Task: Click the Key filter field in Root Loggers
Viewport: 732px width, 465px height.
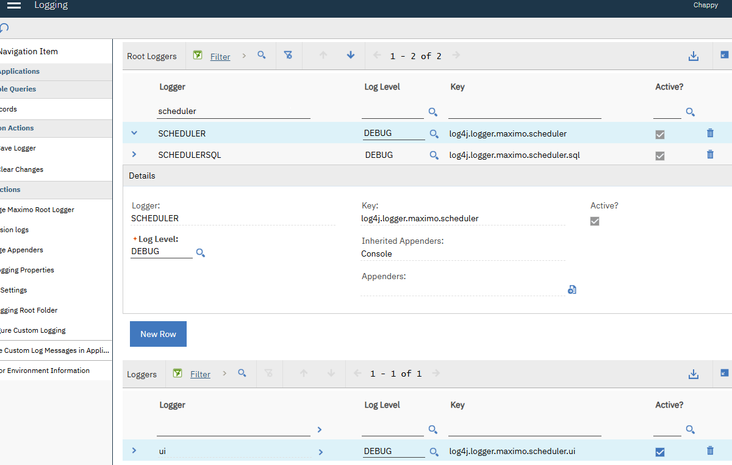Action: point(525,112)
